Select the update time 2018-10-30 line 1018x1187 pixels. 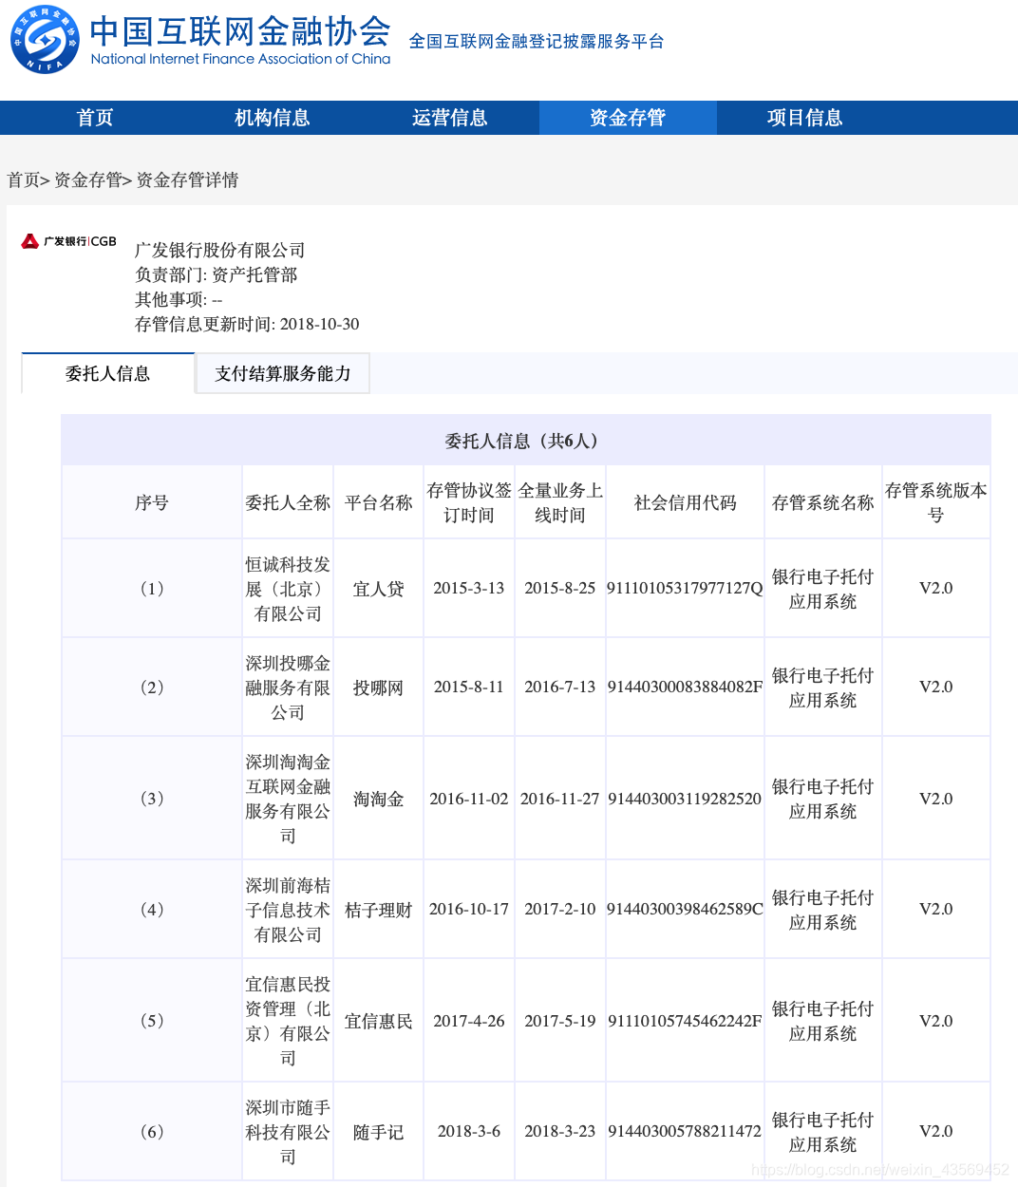(247, 324)
